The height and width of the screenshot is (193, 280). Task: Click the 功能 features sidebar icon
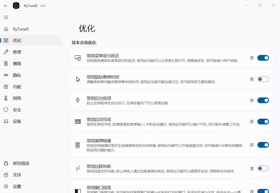click(x=6, y=87)
